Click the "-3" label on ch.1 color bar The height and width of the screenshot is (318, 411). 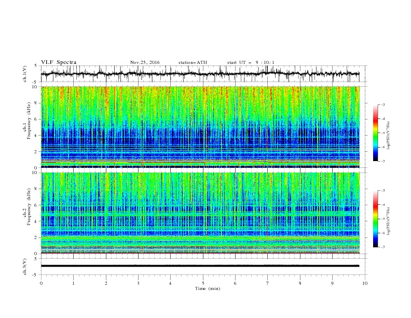(382, 104)
